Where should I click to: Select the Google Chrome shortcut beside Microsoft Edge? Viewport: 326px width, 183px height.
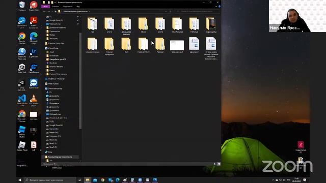pyautogui.click(x=22, y=38)
